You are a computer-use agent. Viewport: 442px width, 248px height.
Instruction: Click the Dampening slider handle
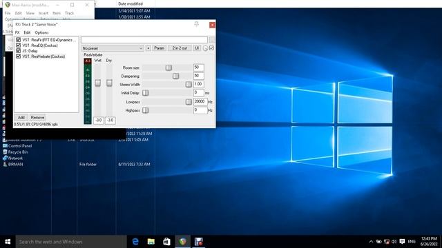(175, 76)
